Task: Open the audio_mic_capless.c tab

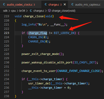Action: [88, 5]
